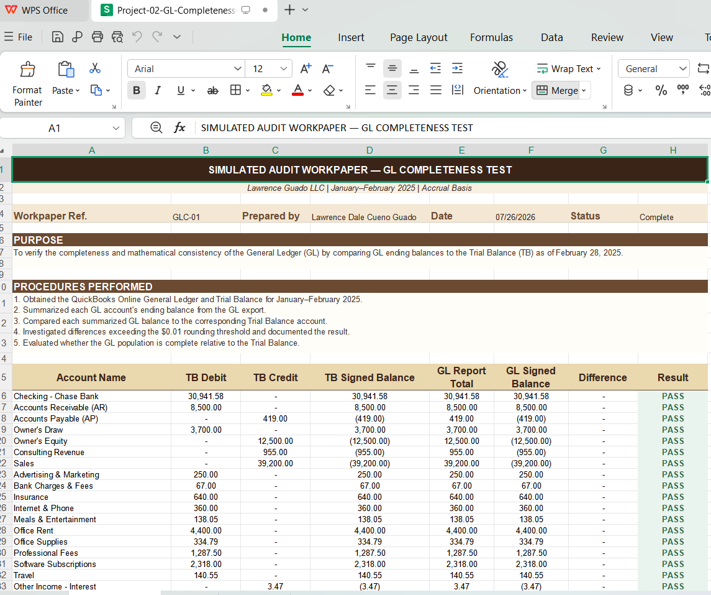The width and height of the screenshot is (711, 595).
Task: Click the Borders icon
Action: pyautogui.click(x=235, y=90)
